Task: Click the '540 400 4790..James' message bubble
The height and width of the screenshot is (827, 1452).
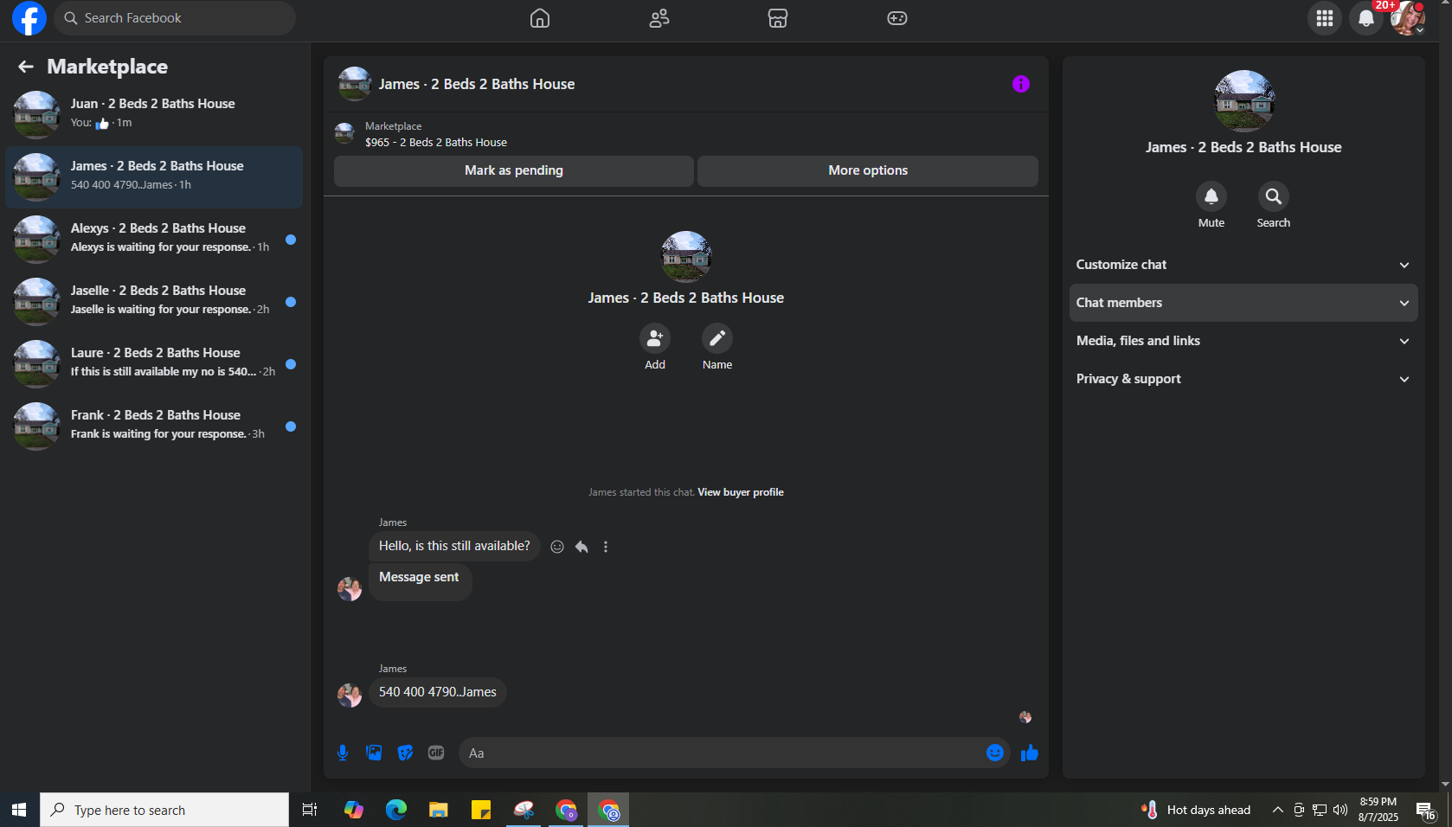Action: [438, 692]
